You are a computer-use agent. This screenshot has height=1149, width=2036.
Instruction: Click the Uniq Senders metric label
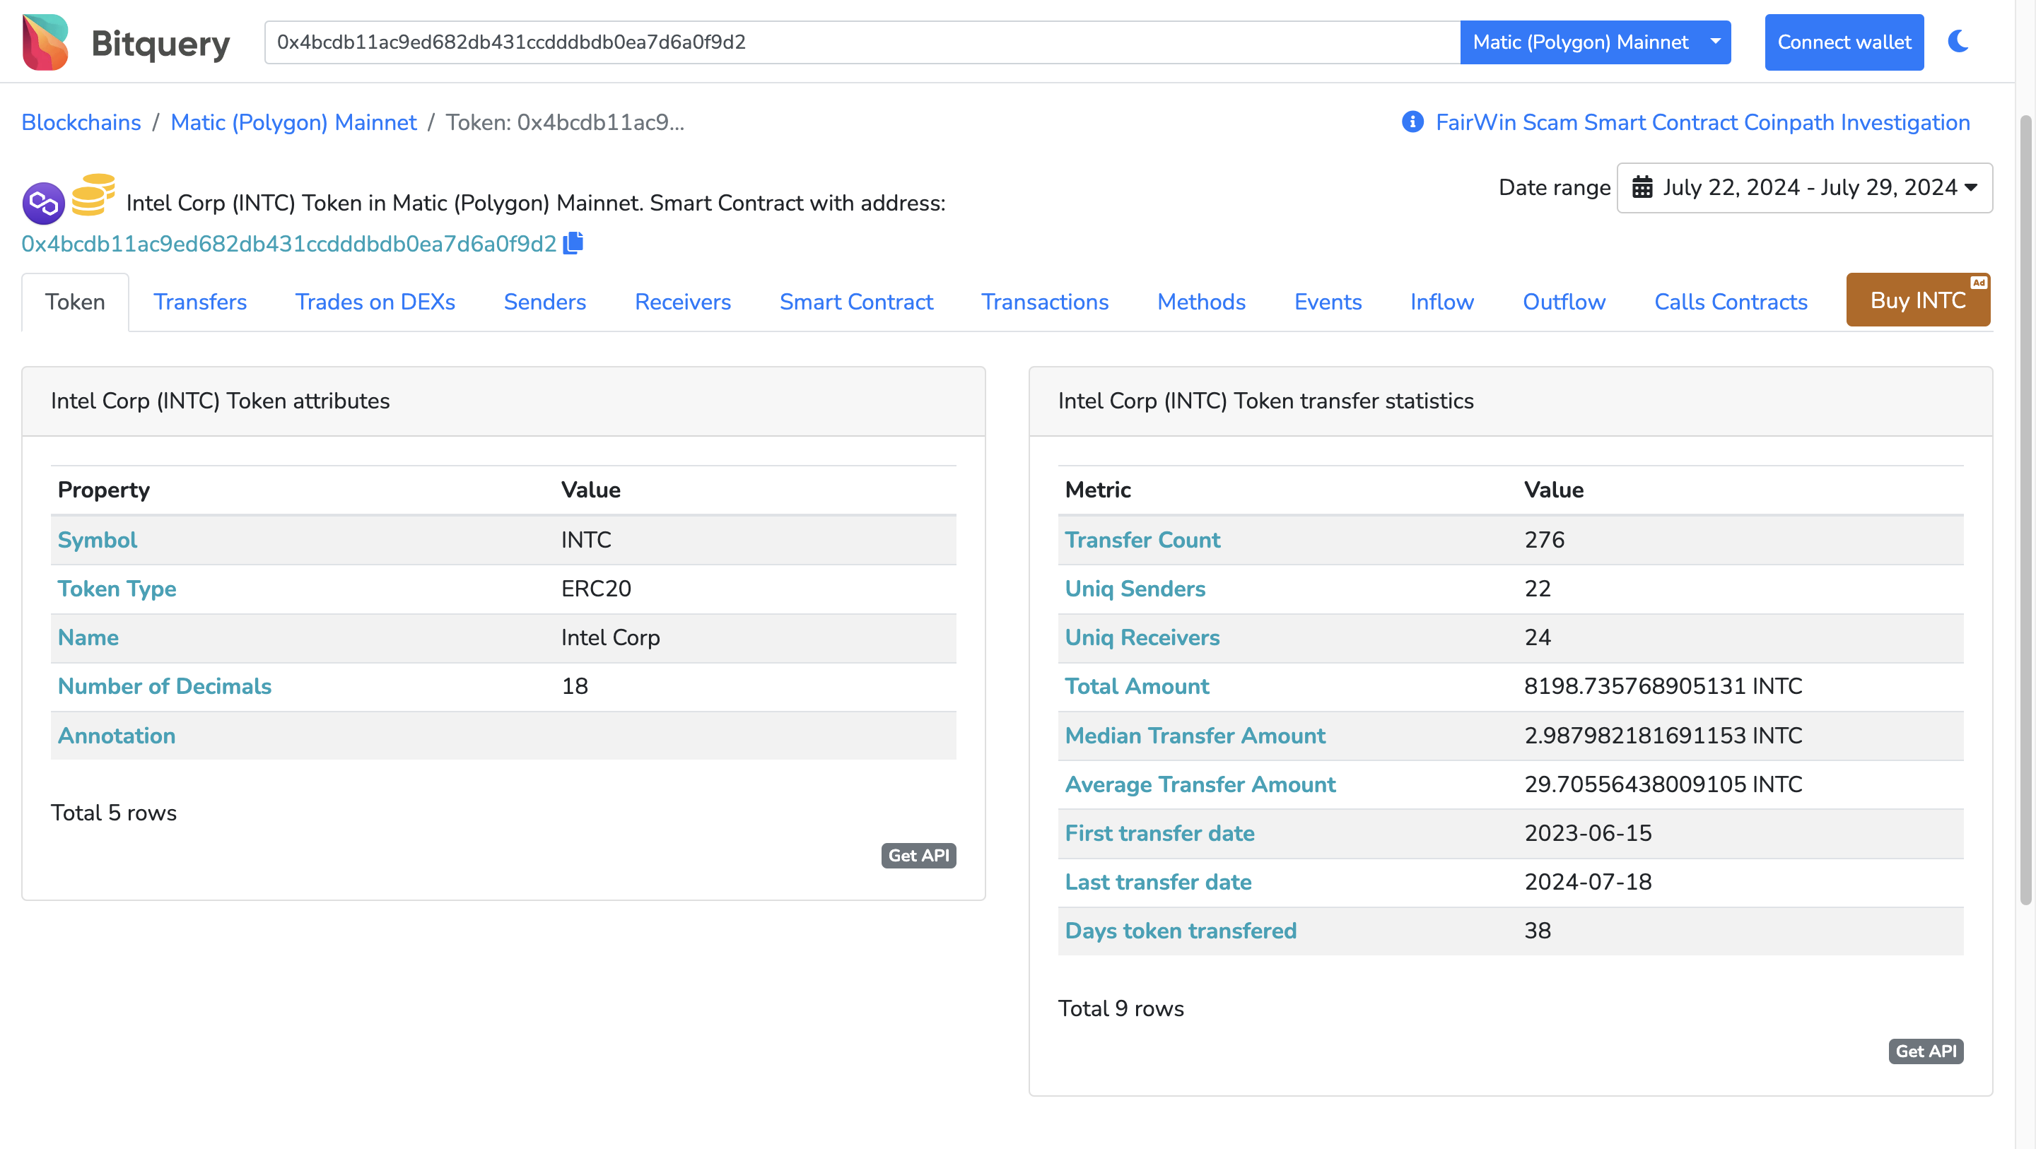point(1135,589)
